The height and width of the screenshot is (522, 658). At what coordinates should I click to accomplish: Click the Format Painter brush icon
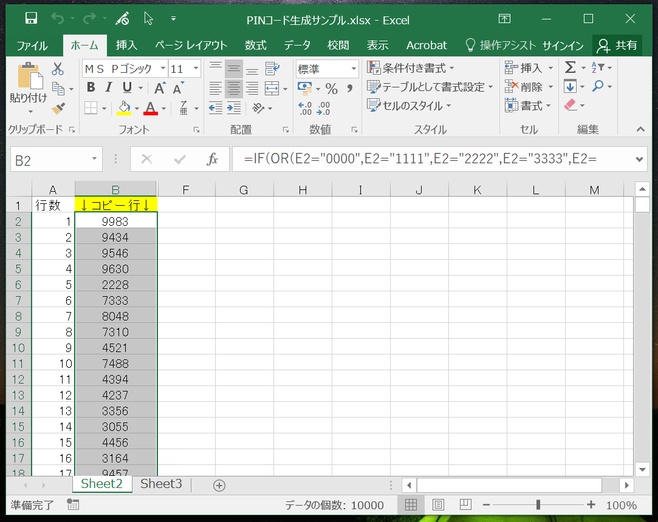click(x=58, y=108)
